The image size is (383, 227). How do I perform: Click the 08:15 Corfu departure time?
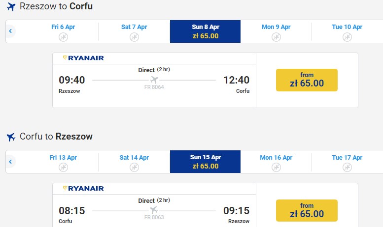pyautogui.click(x=72, y=211)
